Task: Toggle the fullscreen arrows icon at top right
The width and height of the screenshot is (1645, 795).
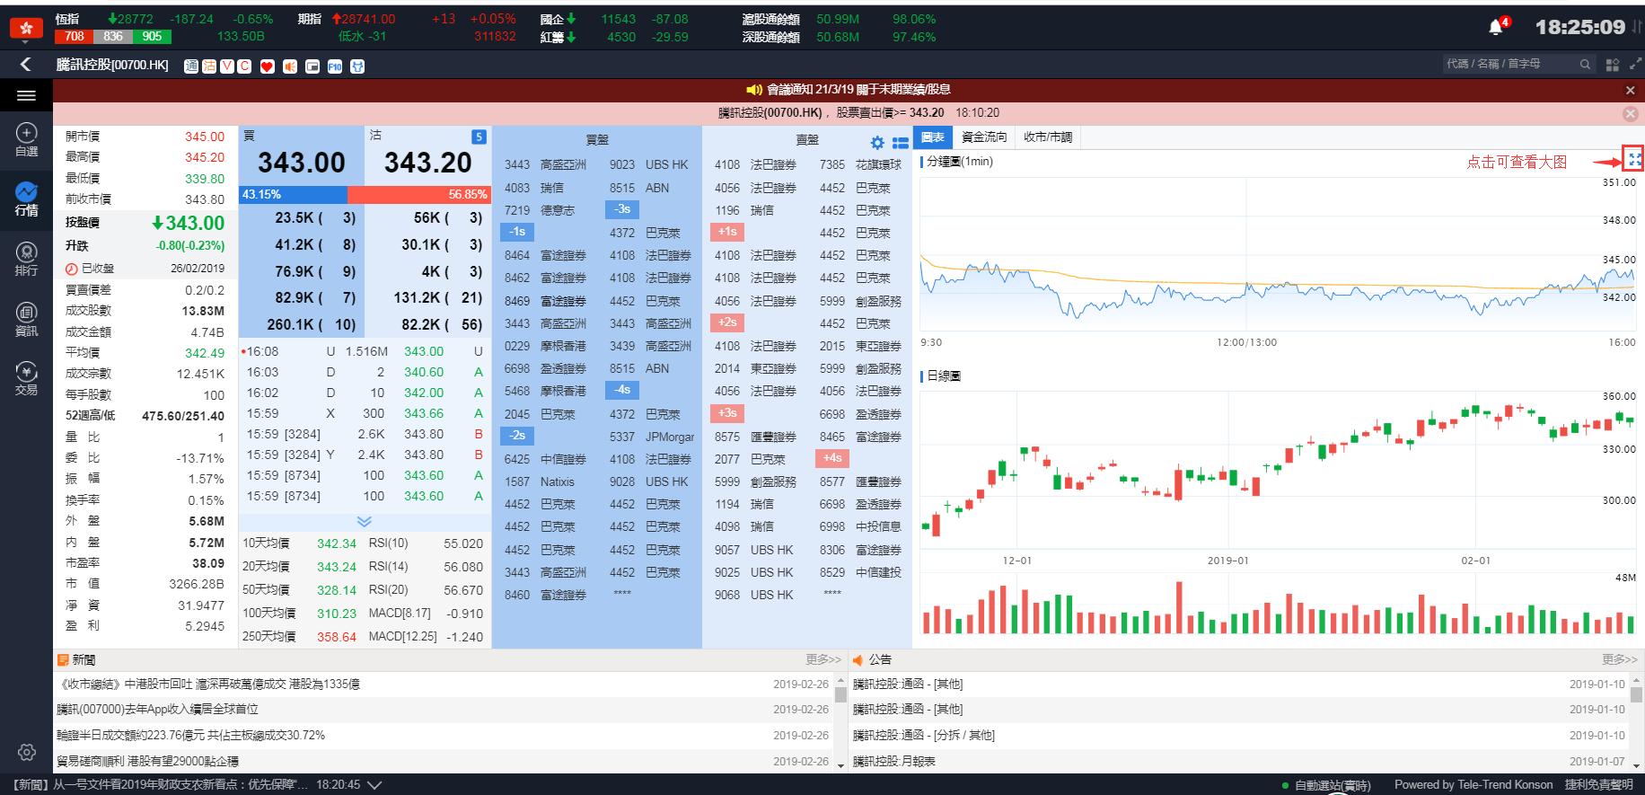Action: tap(1635, 64)
